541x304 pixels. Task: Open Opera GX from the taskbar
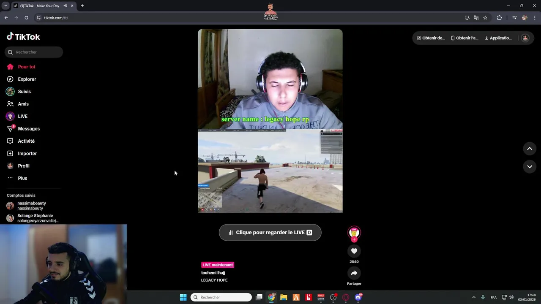point(346,297)
